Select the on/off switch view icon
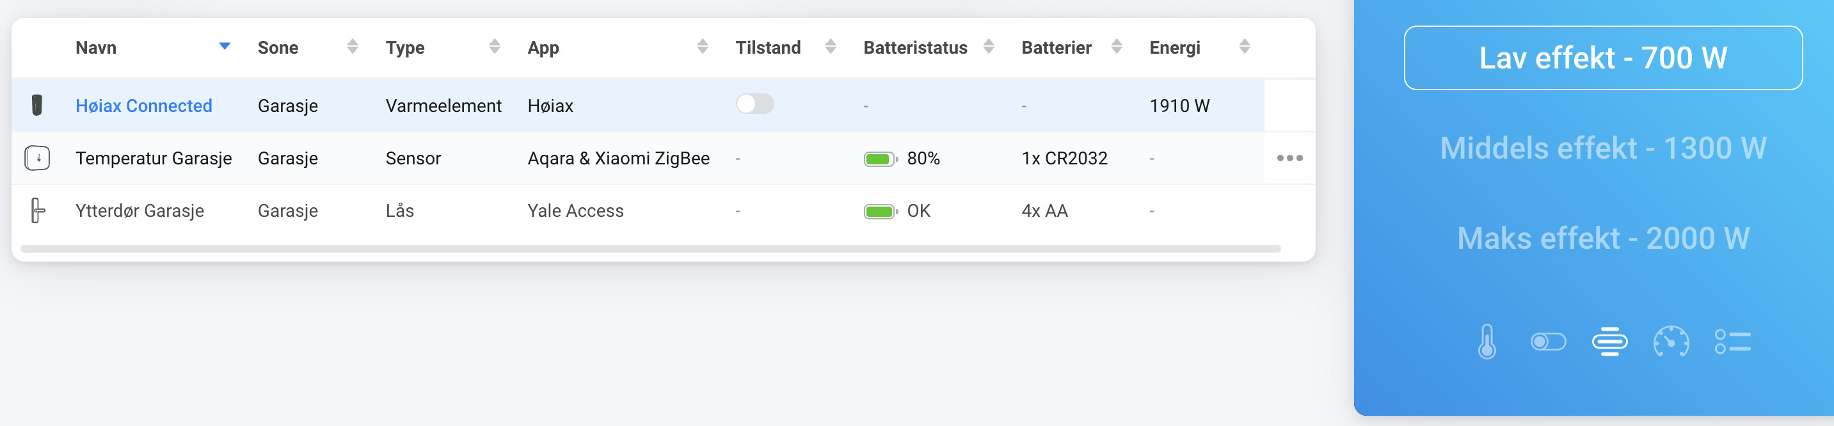 (x=1548, y=342)
